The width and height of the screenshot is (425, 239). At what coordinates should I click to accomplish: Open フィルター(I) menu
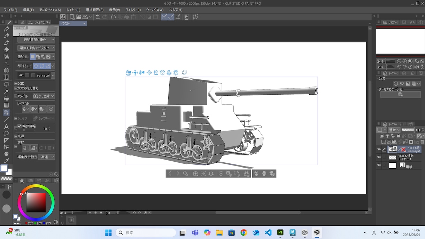click(x=133, y=10)
